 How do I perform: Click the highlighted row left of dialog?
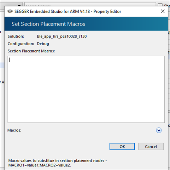2,65
